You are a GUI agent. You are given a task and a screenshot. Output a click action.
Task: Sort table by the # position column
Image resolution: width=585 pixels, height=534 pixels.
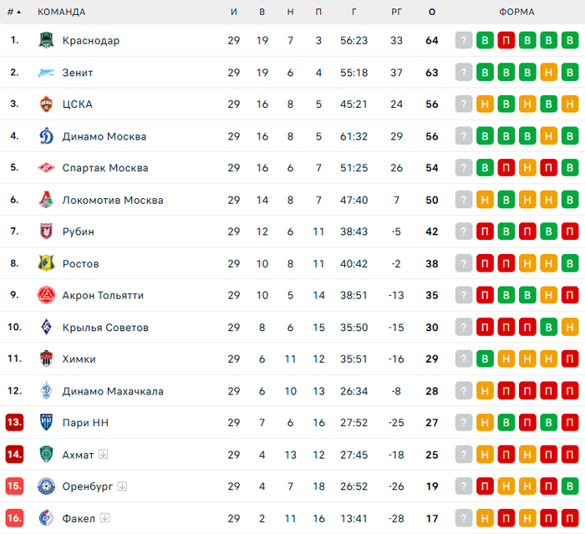(14, 13)
